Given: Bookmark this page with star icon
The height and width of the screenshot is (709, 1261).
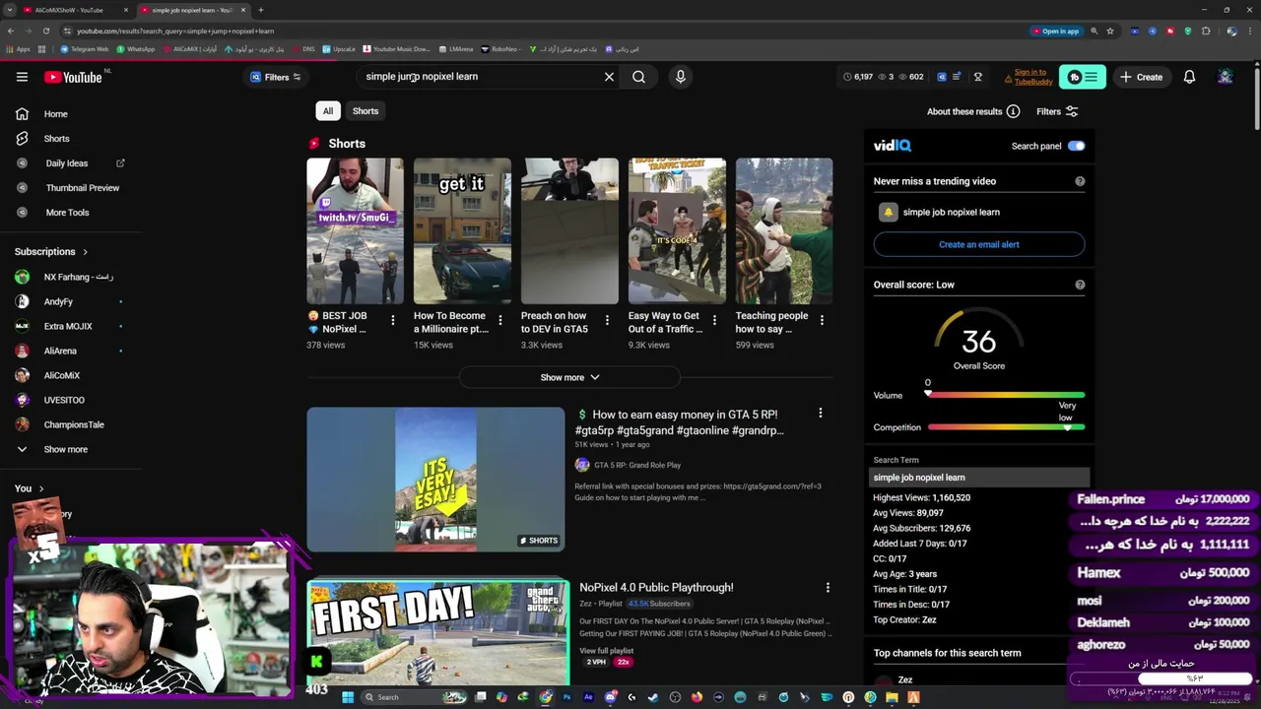Looking at the screenshot, I should [x=1110, y=31].
